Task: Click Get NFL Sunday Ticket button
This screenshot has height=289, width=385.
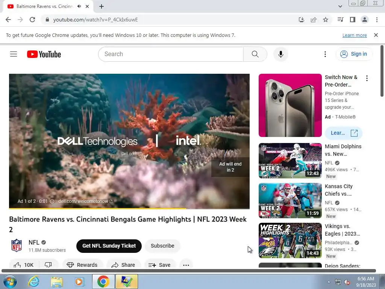Action: tap(109, 246)
